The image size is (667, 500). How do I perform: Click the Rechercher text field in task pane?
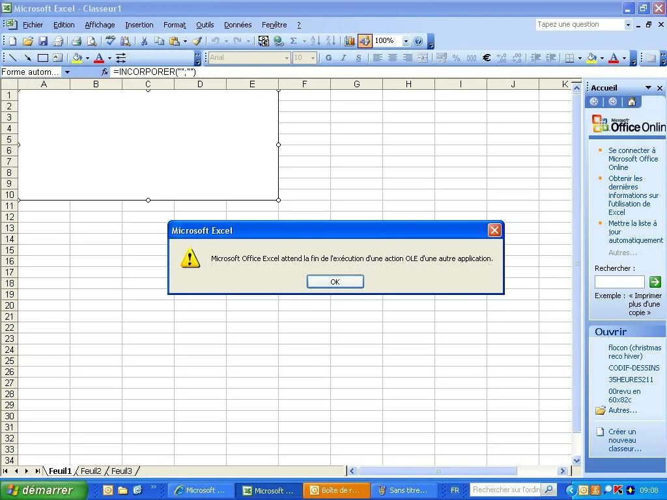tap(619, 281)
